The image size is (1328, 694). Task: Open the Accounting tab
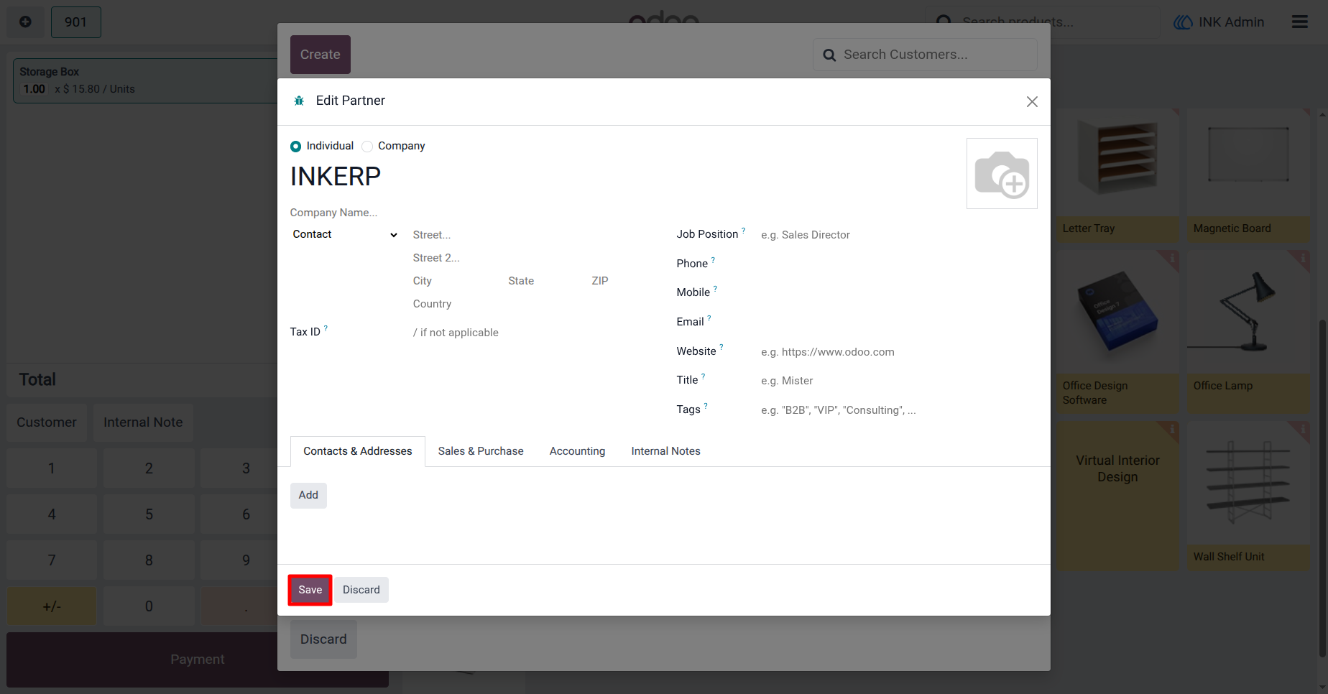coord(577,451)
